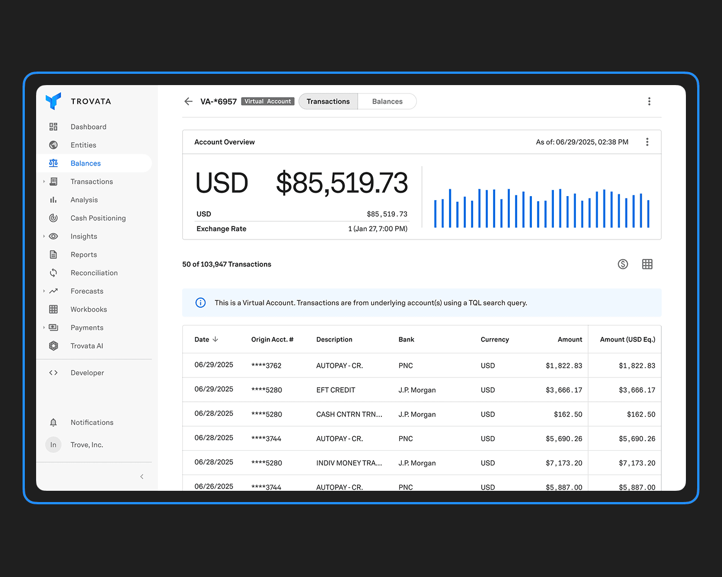This screenshot has height=577, width=722.
Task: Click the Reconciliation sync icon
Action: [53, 273]
